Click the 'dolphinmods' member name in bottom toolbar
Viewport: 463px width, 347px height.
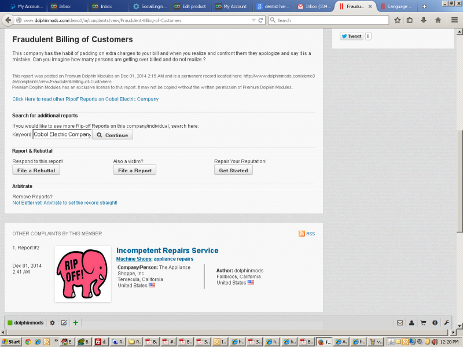pyautogui.click(x=28, y=323)
